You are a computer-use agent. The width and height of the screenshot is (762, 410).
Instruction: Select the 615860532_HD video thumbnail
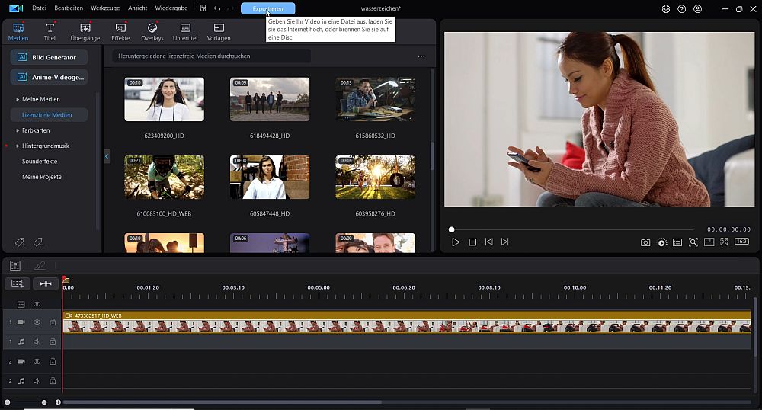pyautogui.click(x=375, y=99)
